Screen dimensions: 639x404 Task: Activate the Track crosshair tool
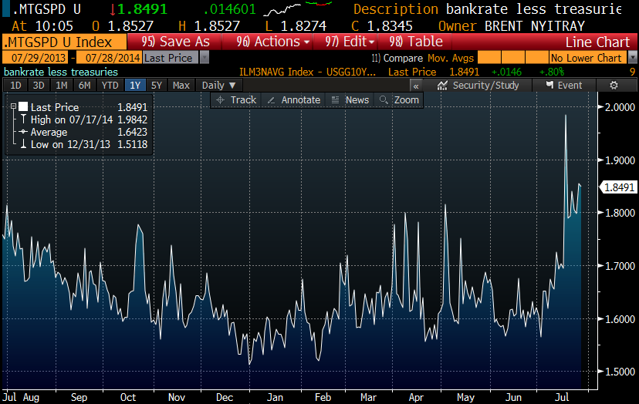click(x=235, y=100)
